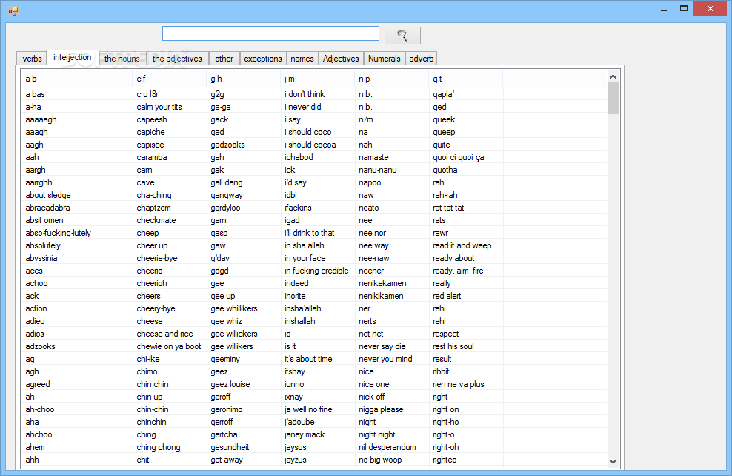The image size is (732, 476).
Task: Open the names tab
Action: 302,59
